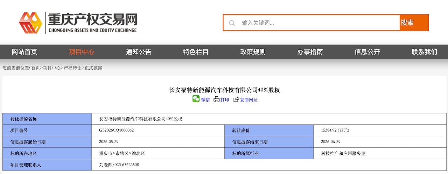Click the industry 科技推广和应用服务业

[x=343, y=153]
